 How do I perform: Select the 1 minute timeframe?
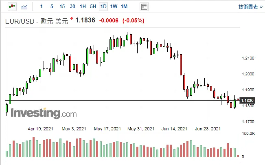pos(42,7)
